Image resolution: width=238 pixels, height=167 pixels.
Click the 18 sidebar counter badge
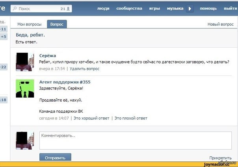coord(4,100)
